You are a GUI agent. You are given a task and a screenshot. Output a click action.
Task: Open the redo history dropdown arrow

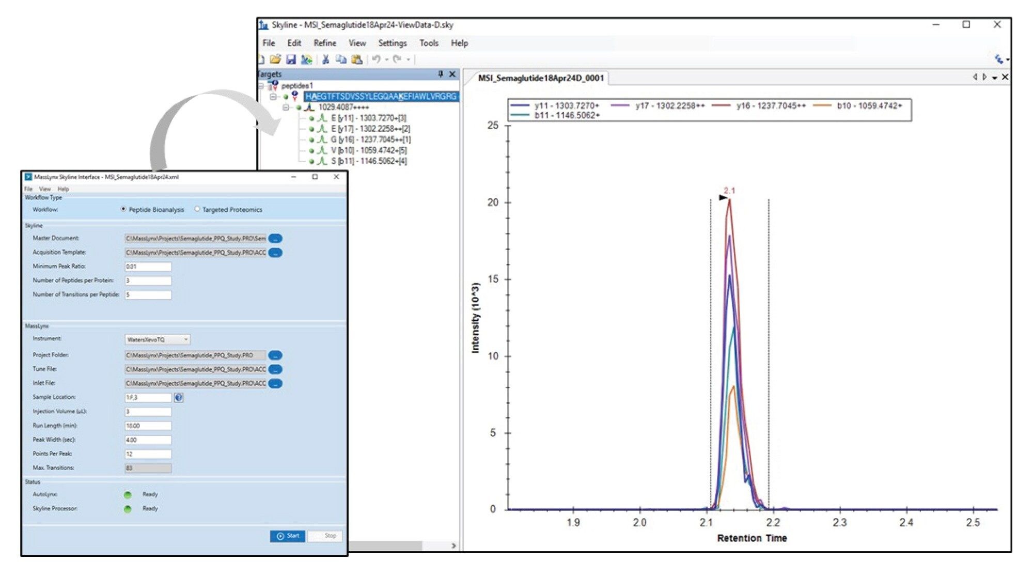click(408, 60)
